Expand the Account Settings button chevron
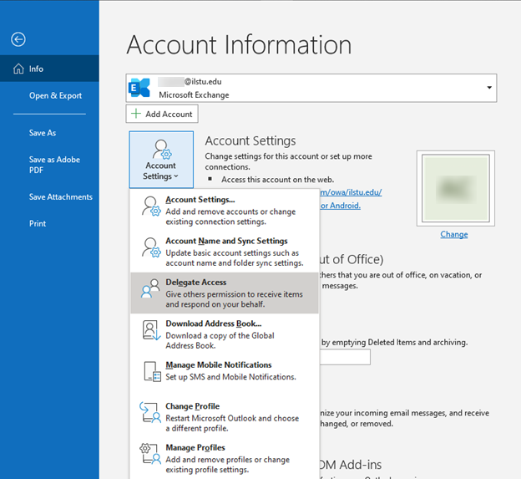This screenshot has height=479, width=521. (x=176, y=176)
